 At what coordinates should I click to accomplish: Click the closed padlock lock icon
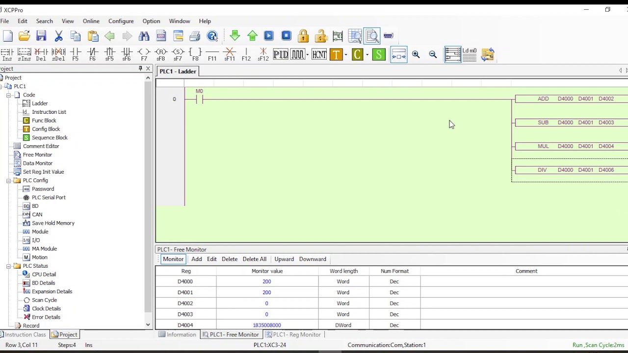pyautogui.click(x=303, y=36)
